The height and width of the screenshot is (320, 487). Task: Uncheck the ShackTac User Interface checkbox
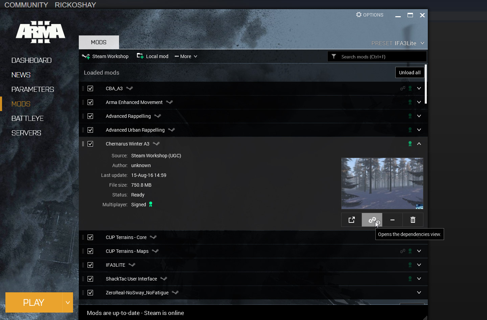click(x=90, y=279)
